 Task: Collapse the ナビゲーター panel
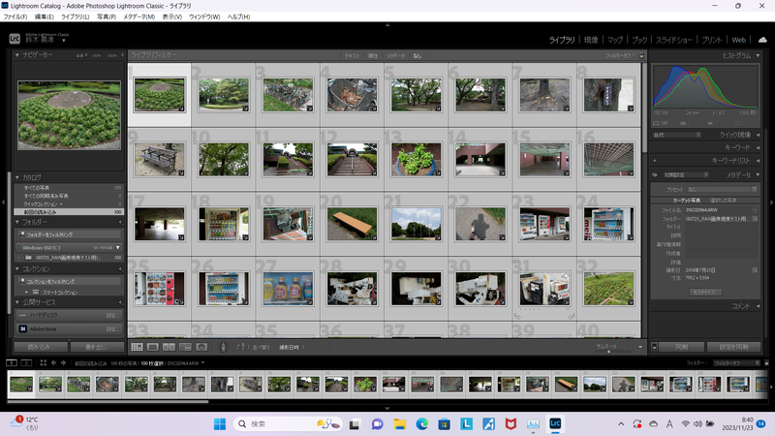pyautogui.click(x=16, y=55)
